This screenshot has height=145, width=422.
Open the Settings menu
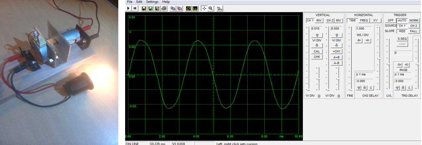(152, 2)
